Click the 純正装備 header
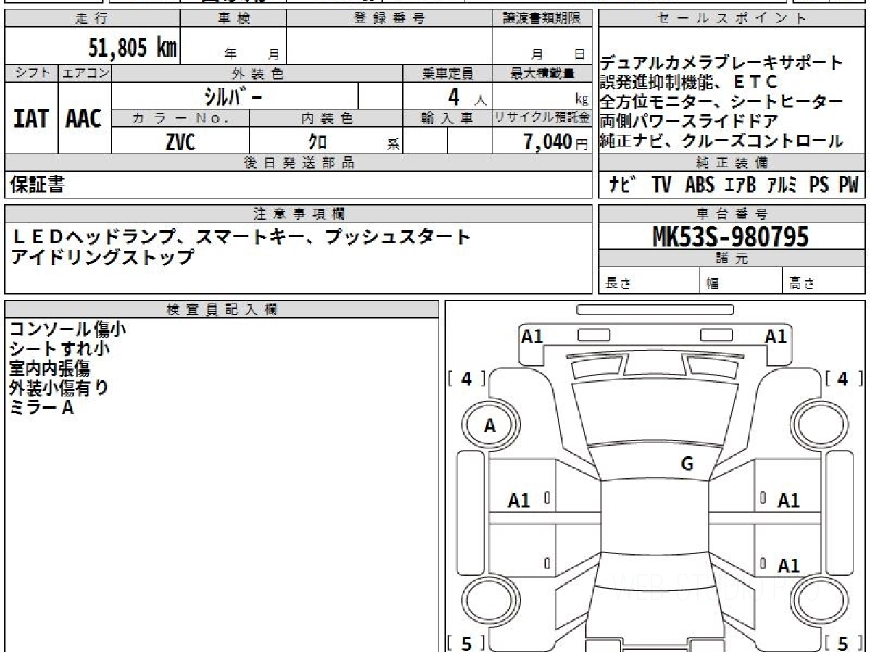The width and height of the screenshot is (870, 652). click(732, 163)
